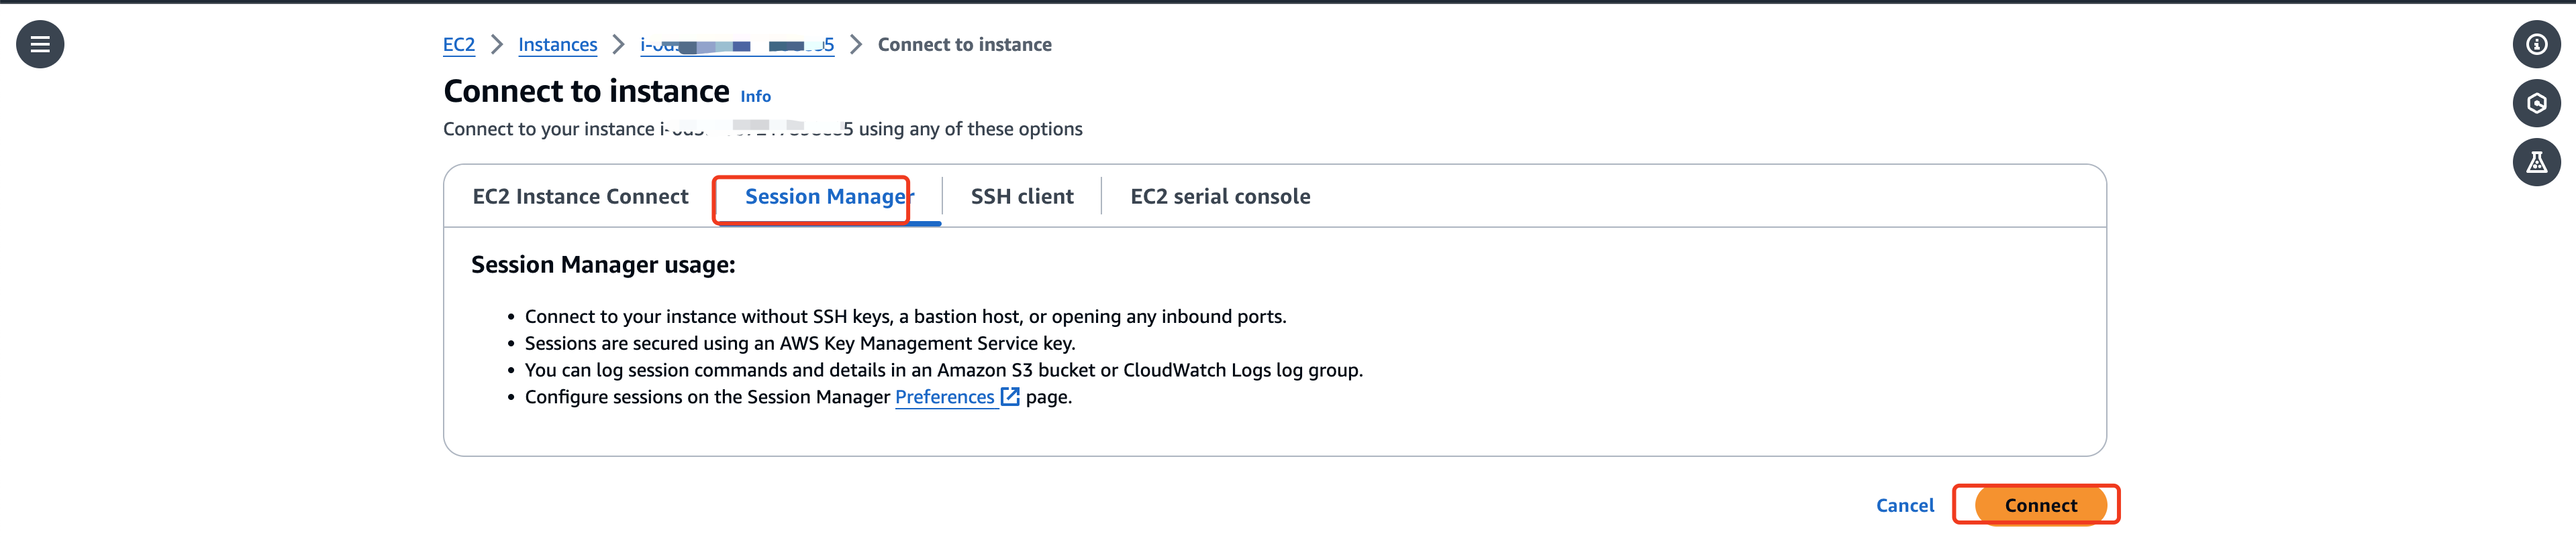Switch to EC2 Instance Connect tab

580,197
